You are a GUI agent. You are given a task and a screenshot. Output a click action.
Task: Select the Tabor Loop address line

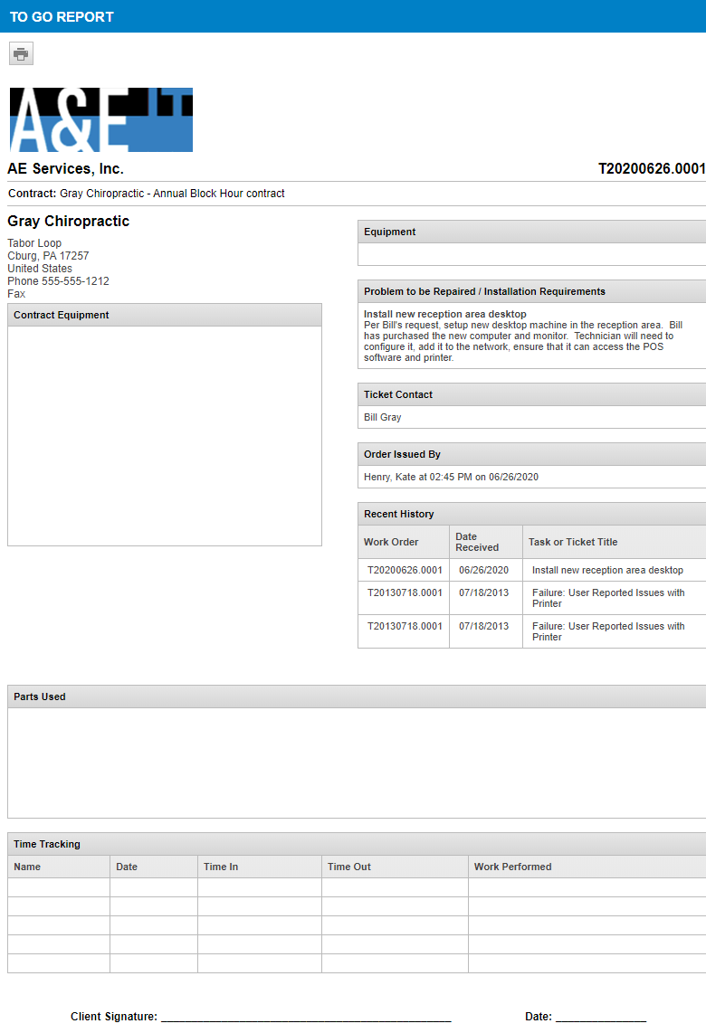pyautogui.click(x=34, y=243)
